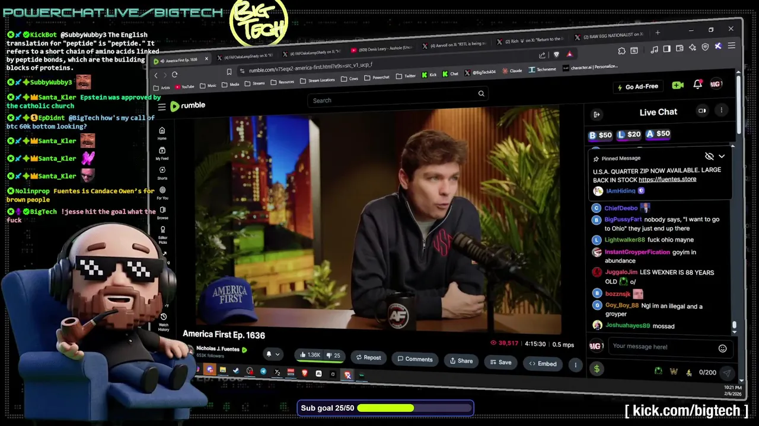Image resolution: width=759 pixels, height=426 pixels.
Task: Go back in the browser
Action: (156, 75)
